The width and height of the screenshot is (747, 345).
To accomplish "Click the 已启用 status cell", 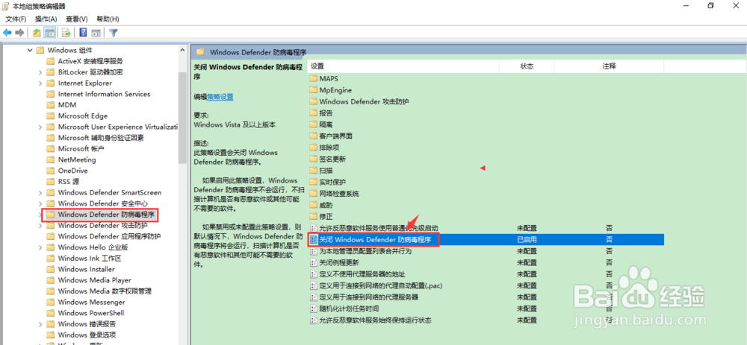I will click(527, 239).
